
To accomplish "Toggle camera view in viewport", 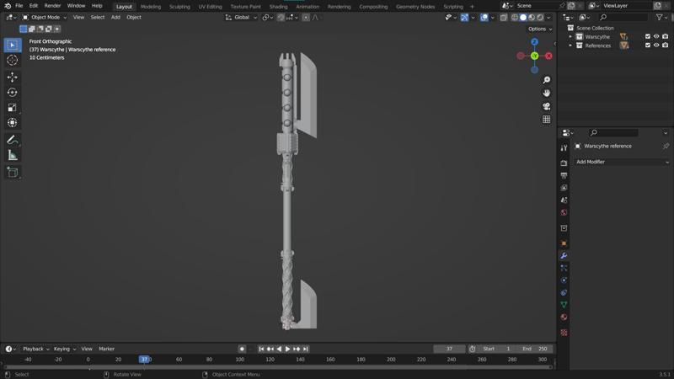I will 547,106.
